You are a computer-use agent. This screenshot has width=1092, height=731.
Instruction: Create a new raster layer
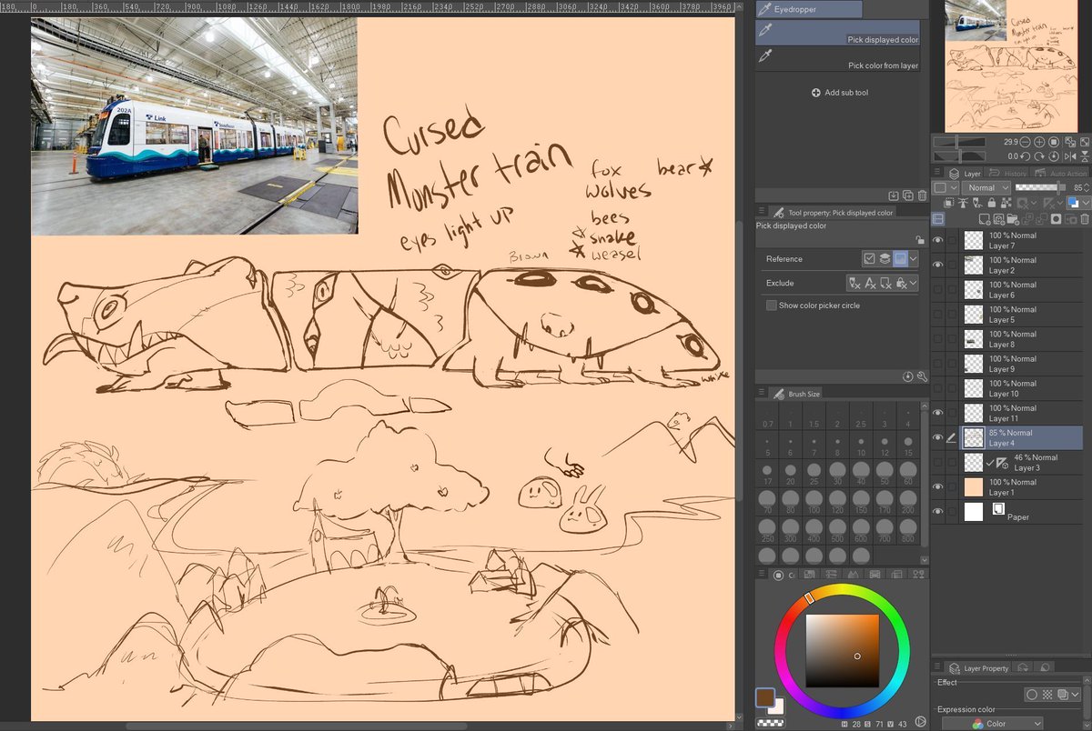point(986,218)
